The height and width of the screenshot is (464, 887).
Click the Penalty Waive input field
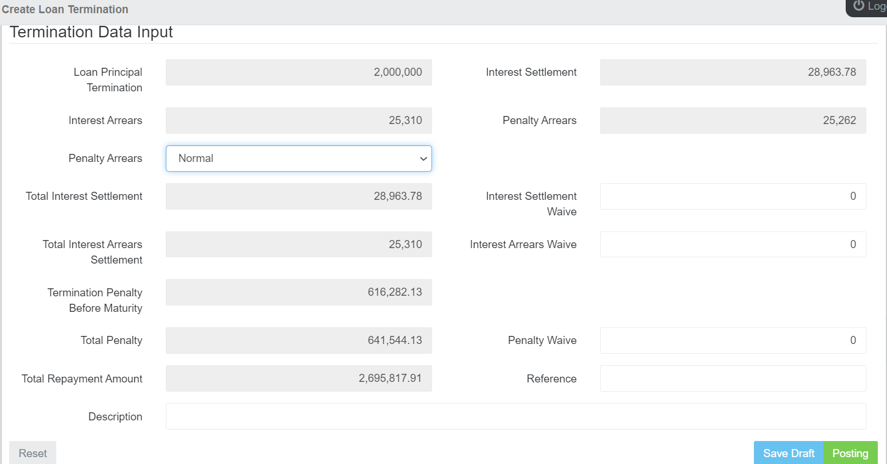tap(733, 341)
